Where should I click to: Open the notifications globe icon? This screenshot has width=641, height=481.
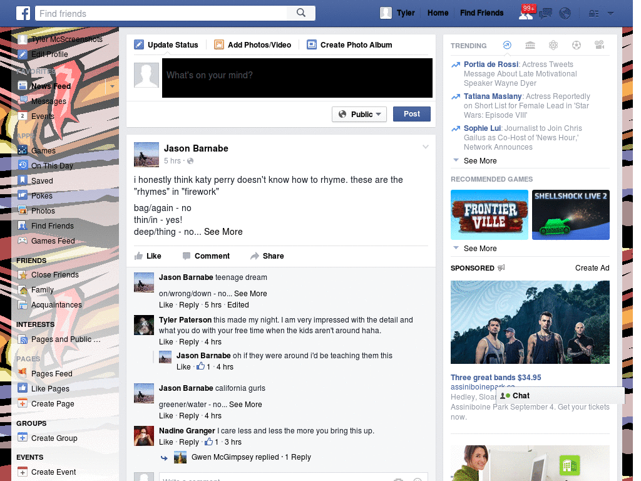(x=565, y=14)
